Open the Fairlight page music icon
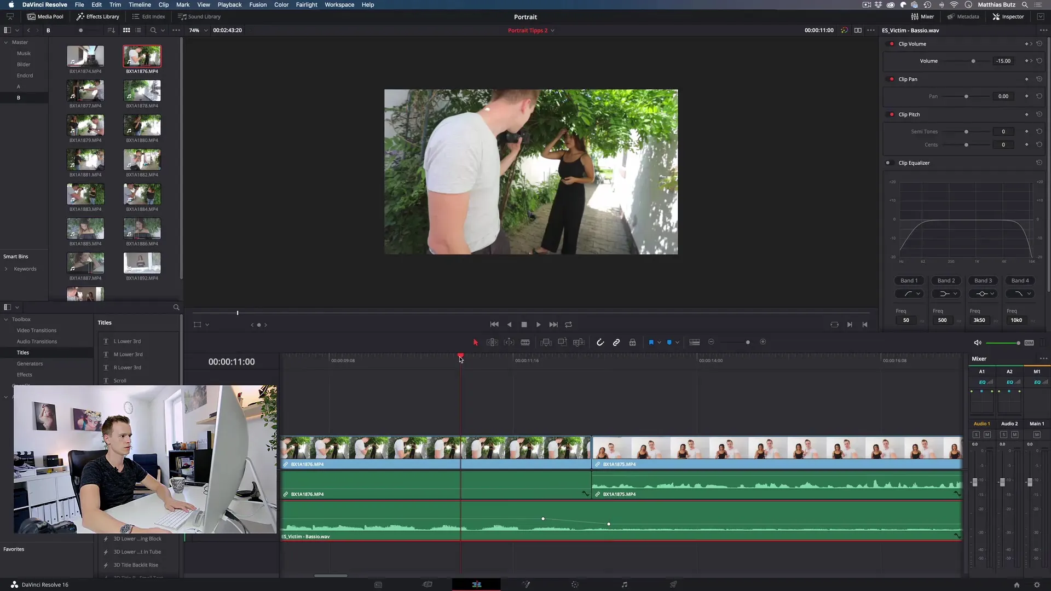Screen dimensions: 1051x591 pyautogui.click(x=624, y=584)
